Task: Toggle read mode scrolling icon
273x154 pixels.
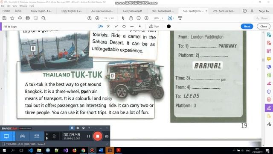Action: 180,18
